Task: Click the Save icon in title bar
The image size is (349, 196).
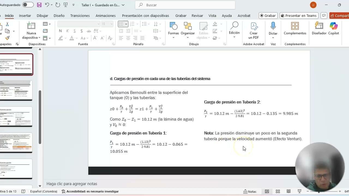Action: (x=39, y=5)
